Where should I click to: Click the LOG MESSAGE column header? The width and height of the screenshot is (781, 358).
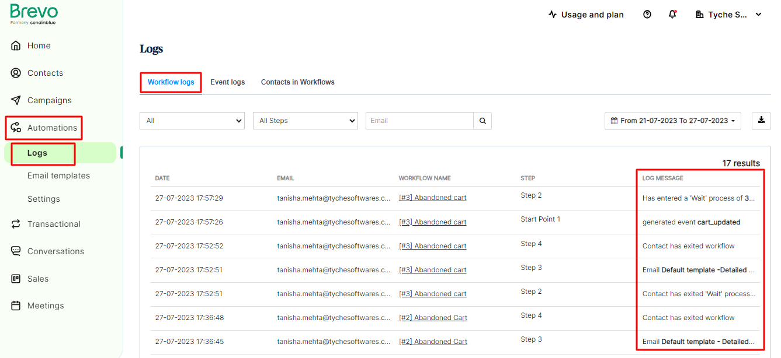pos(662,178)
